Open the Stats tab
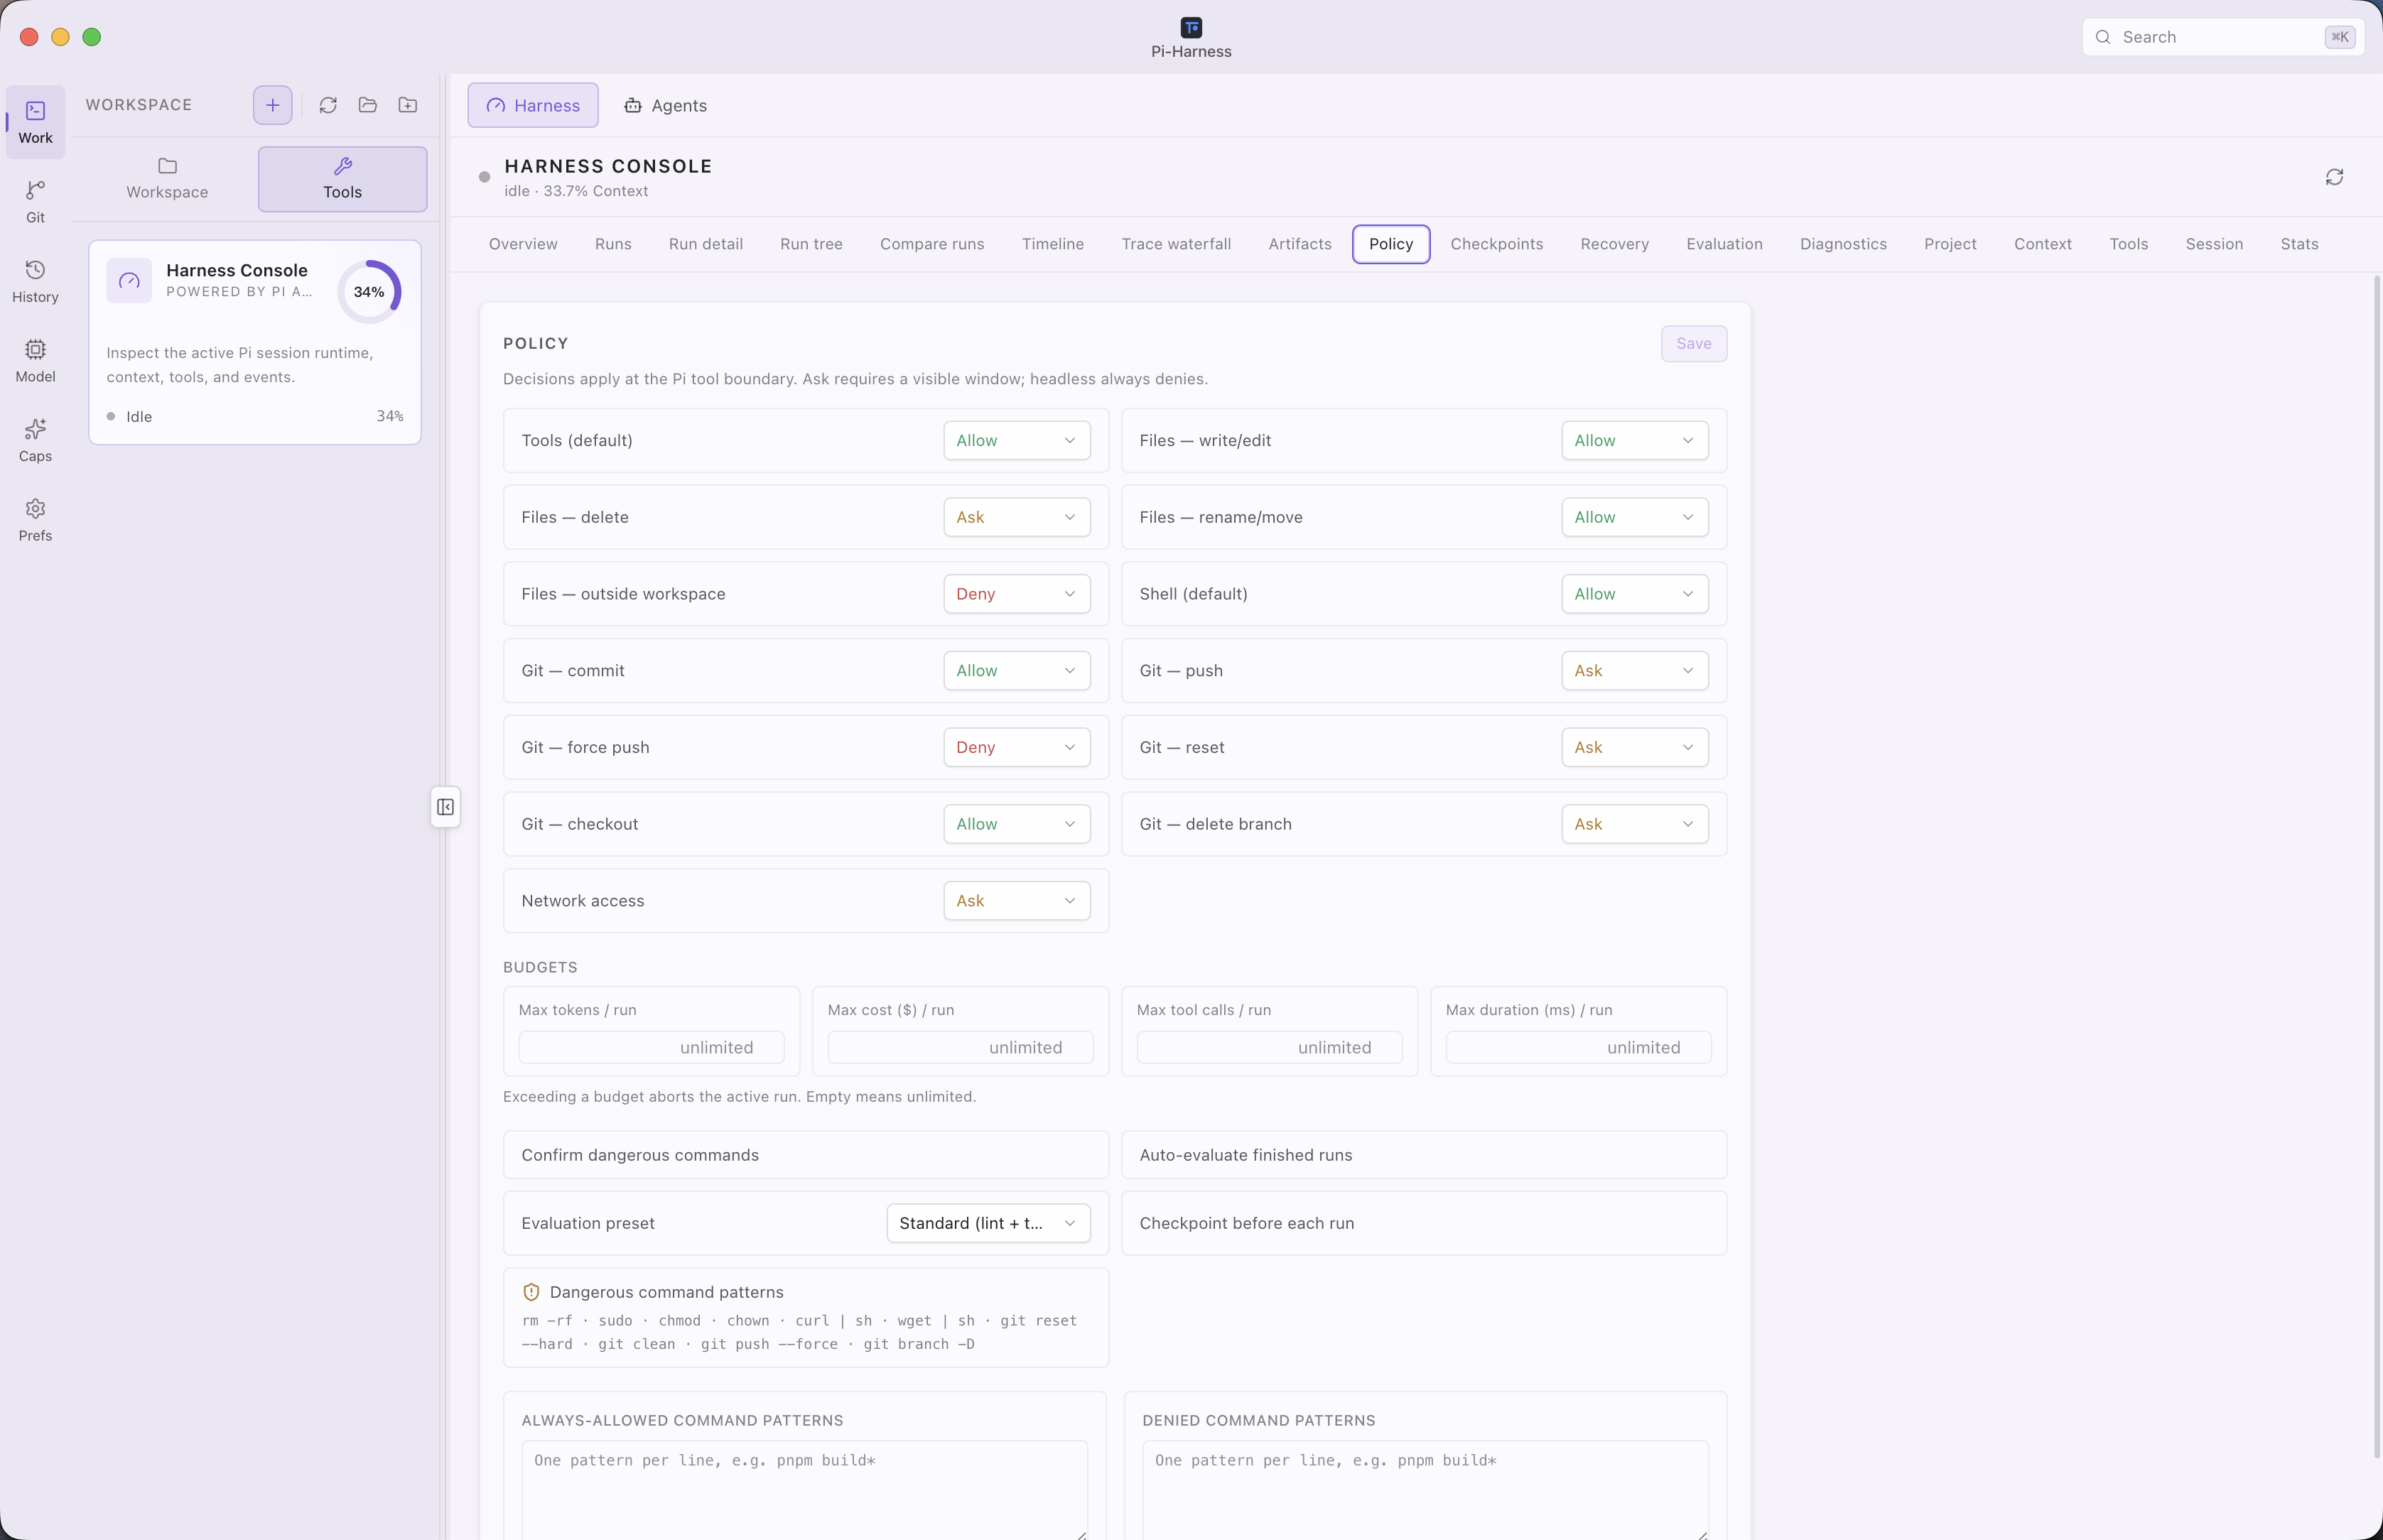Viewport: 2383px width, 1540px height. click(x=2299, y=244)
